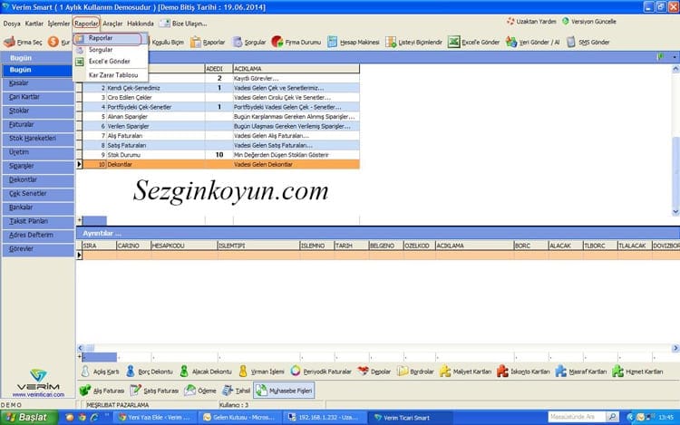Open Stoklar in the sidebar
This screenshot has height=425, width=680.
click(x=38, y=111)
